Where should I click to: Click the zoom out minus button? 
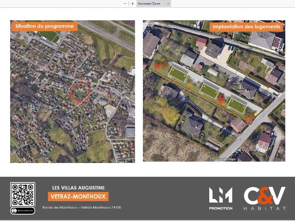point(125,4)
